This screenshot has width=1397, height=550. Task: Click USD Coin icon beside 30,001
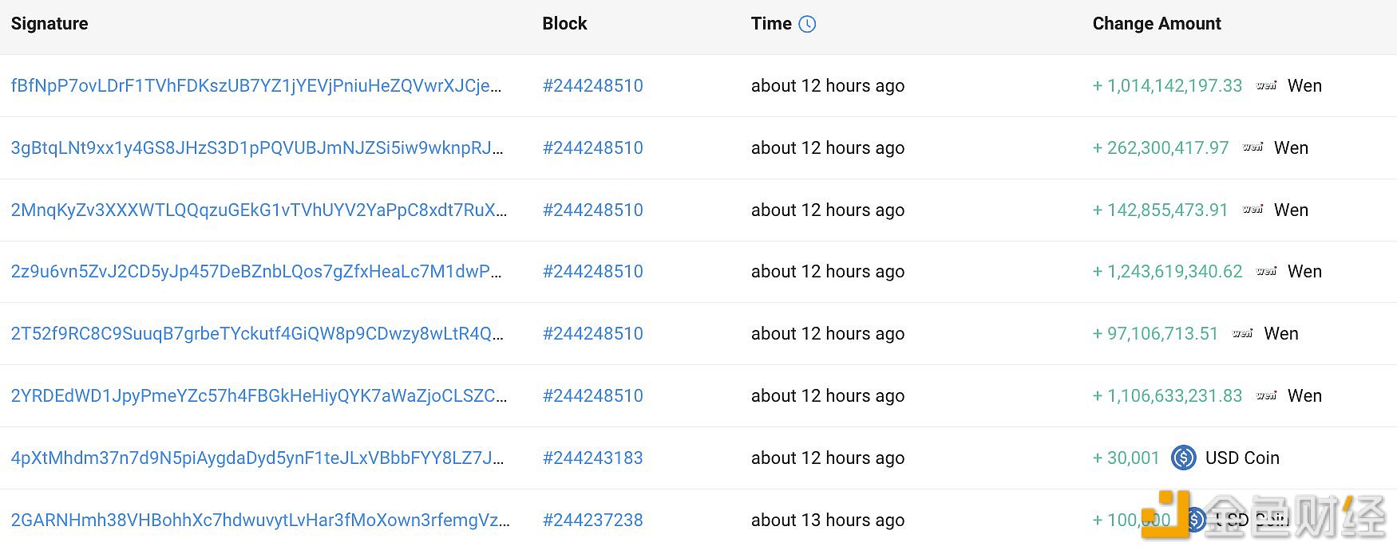point(1183,458)
